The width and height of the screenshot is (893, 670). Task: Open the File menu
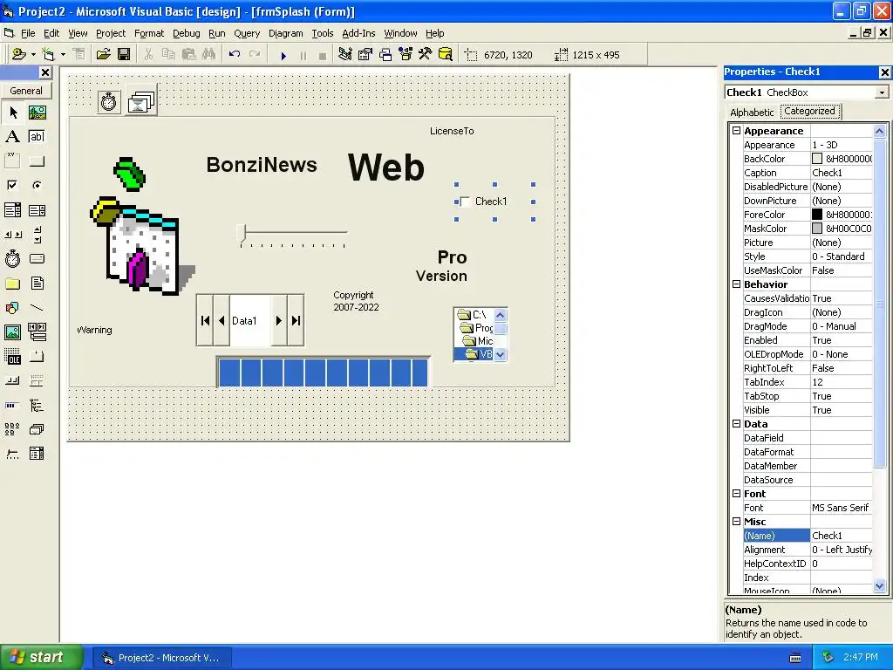point(28,33)
